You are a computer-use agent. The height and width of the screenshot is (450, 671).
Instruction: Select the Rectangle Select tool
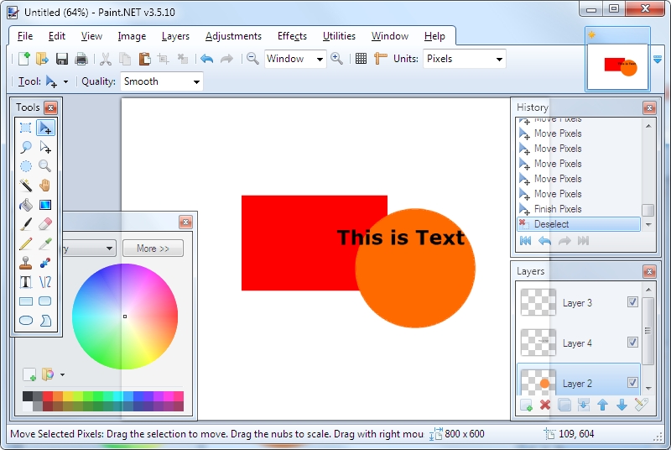point(26,128)
